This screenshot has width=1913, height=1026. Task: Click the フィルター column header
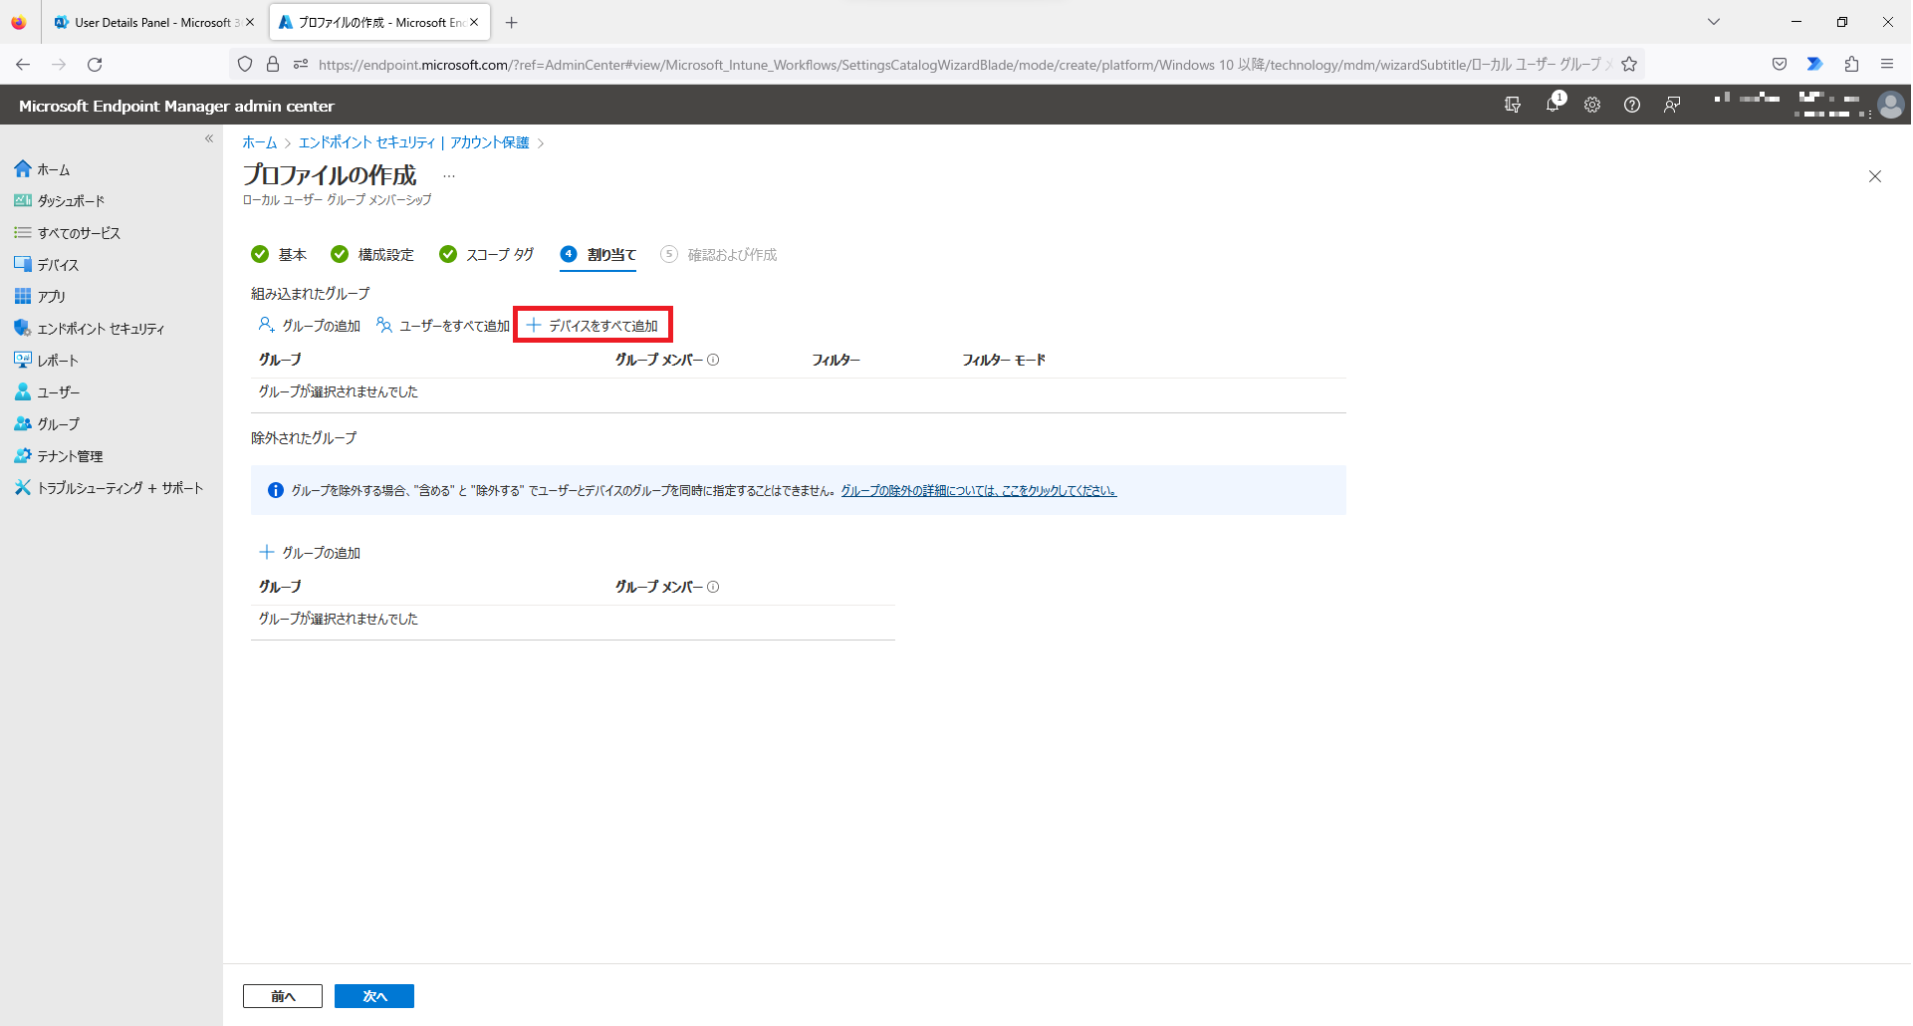836,361
